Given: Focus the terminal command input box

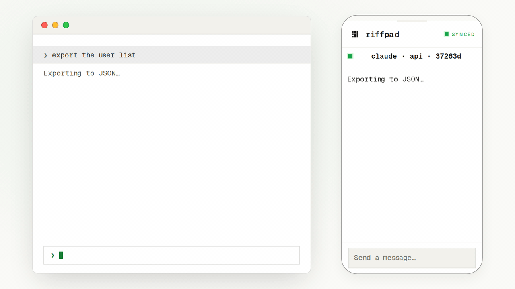Looking at the screenshot, I should [172, 255].
